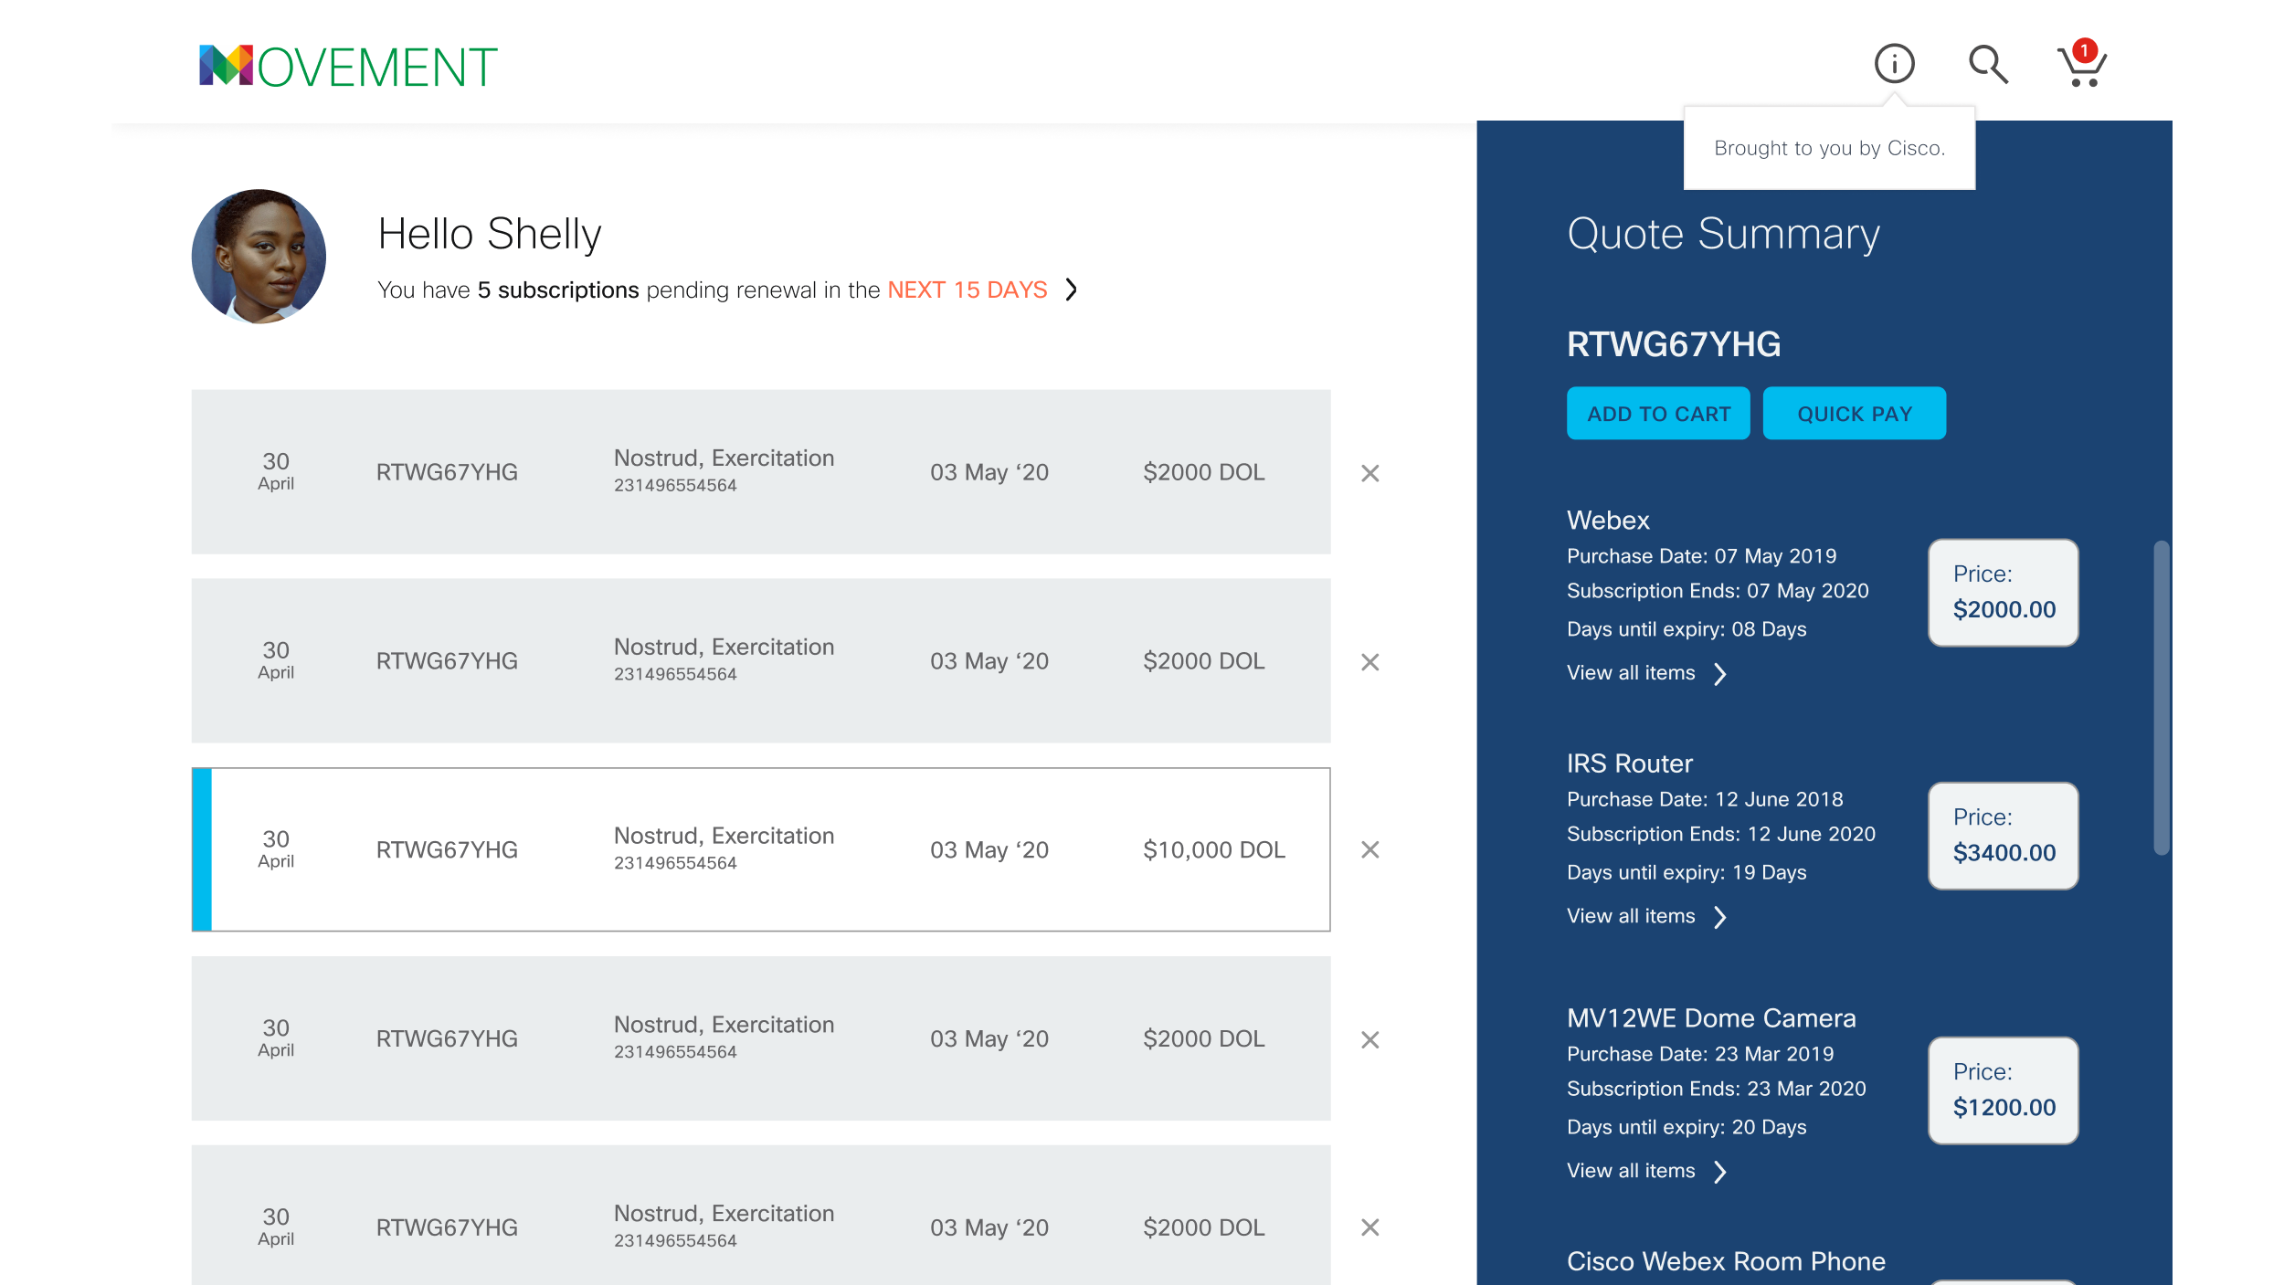This screenshot has height=1285, width=2284.
Task: Click the NEXT 15 DAYS link
Action: coord(967,290)
